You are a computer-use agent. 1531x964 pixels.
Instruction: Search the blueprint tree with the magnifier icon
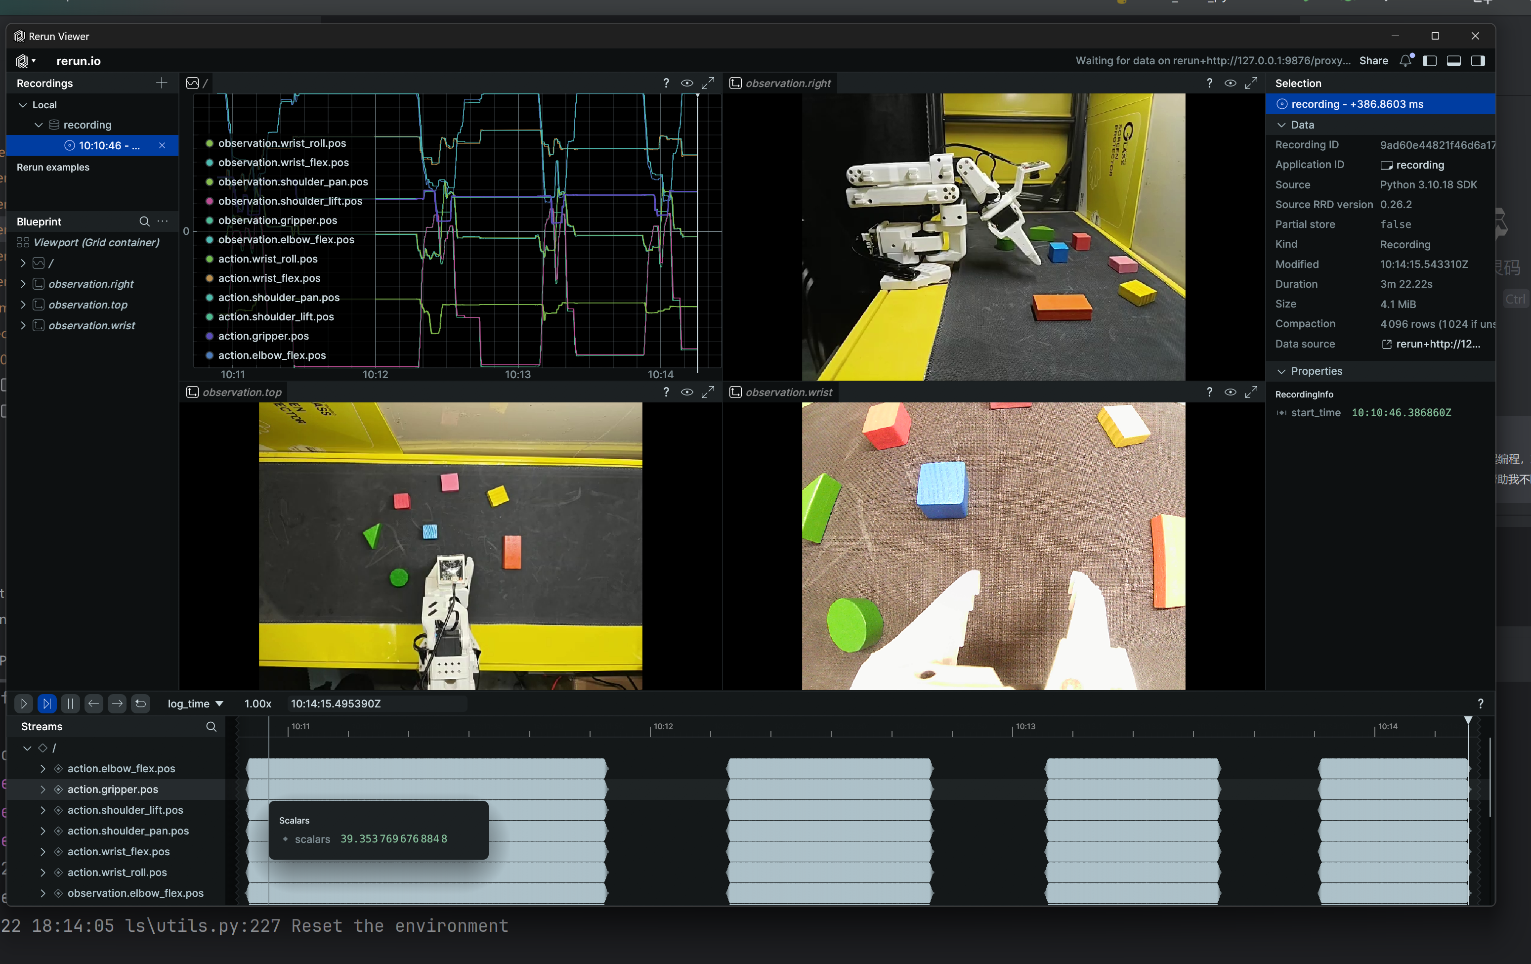(144, 221)
